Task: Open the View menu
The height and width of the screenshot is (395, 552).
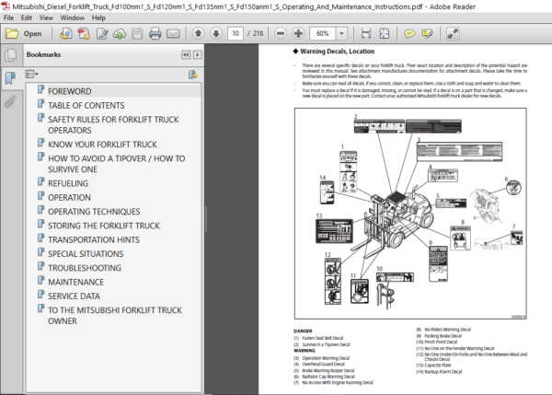Action: 46,17
